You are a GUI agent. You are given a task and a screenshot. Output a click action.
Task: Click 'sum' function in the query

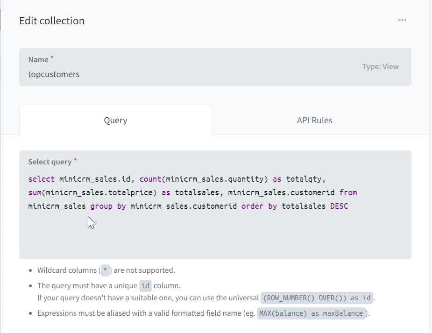35,192
